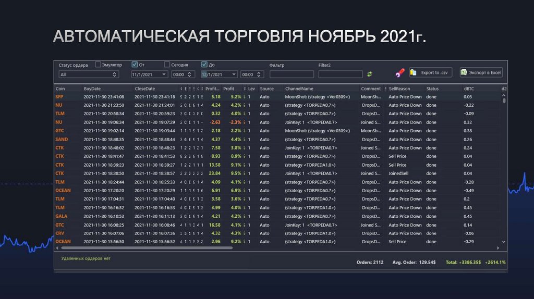534x299 pixels.
Task: Click the 23.84 profit cell
Action: (x=214, y=173)
